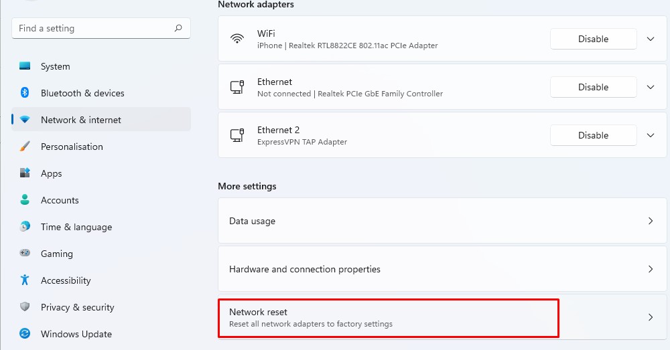This screenshot has height=350, width=670.
Task: Open Bluetooth & devices settings
Action: coord(101,93)
